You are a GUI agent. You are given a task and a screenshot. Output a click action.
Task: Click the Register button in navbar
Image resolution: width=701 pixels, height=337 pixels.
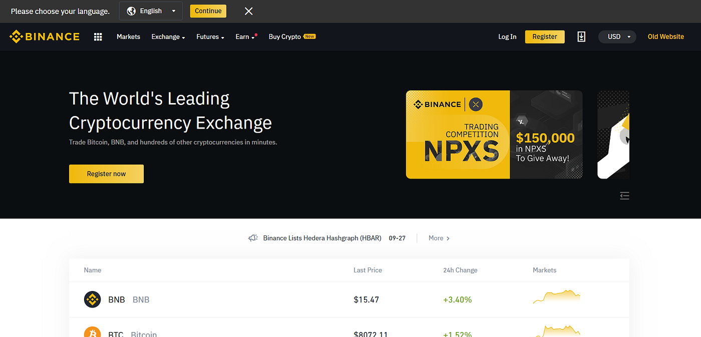pyautogui.click(x=545, y=36)
